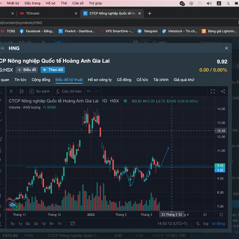Click the cloud chart layout icon
Image resolution: width=239 pixels, height=239 pixels.
(12, 205)
